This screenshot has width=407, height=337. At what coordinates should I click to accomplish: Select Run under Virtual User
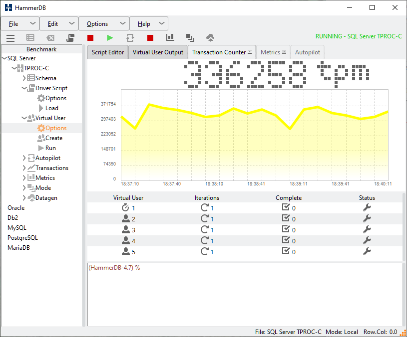(x=50, y=148)
